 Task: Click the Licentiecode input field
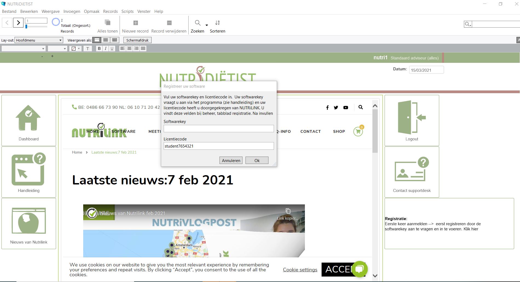click(x=219, y=146)
